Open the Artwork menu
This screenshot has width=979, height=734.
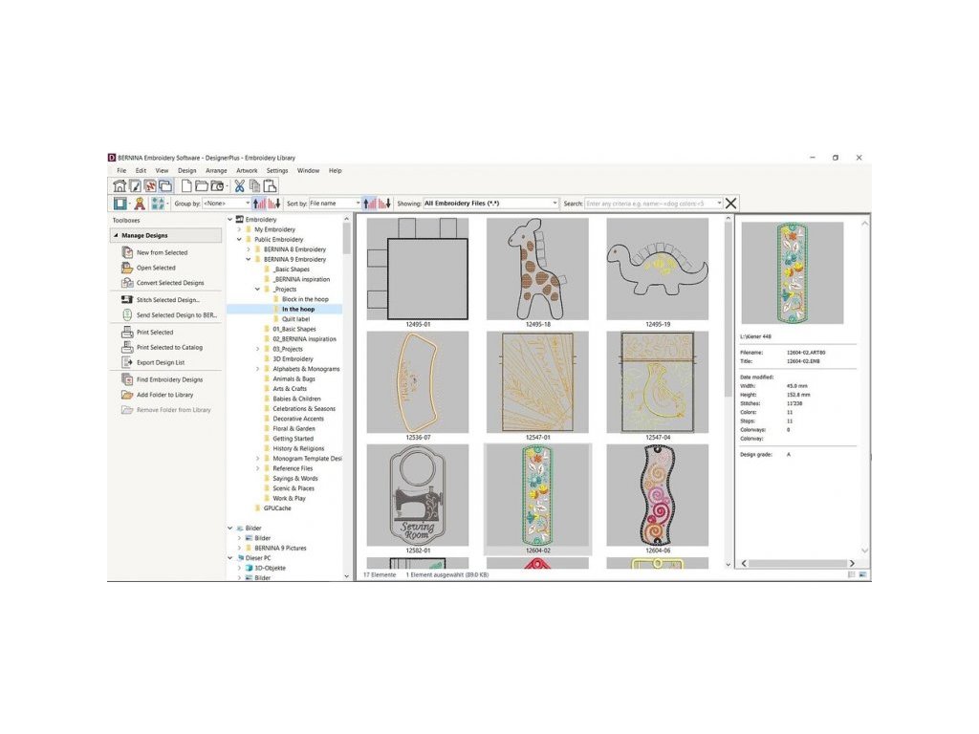click(247, 170)
